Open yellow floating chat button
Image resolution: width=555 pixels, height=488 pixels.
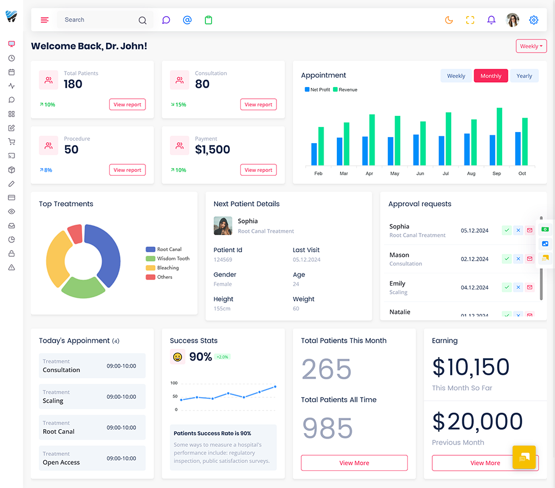524,457
